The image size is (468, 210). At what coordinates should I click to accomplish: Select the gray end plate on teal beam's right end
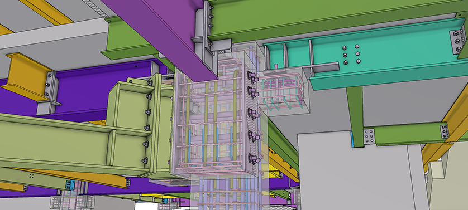457,41
